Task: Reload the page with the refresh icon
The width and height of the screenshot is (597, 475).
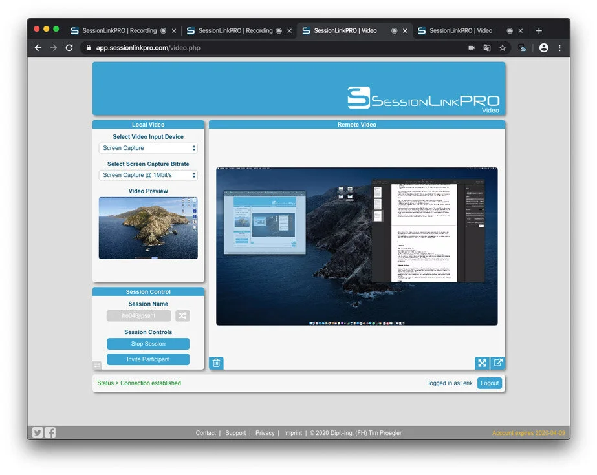Action: point(69,48)
